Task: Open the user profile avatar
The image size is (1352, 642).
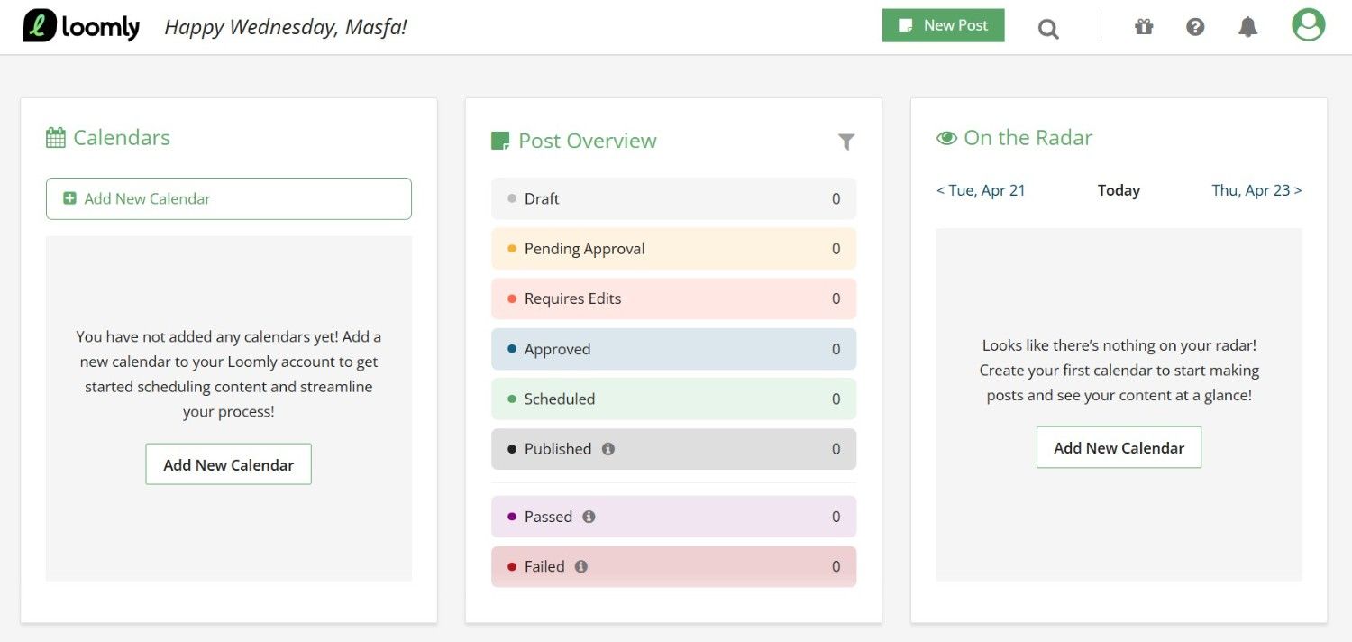Action: pyautogui.click(x=1308, y=25)
